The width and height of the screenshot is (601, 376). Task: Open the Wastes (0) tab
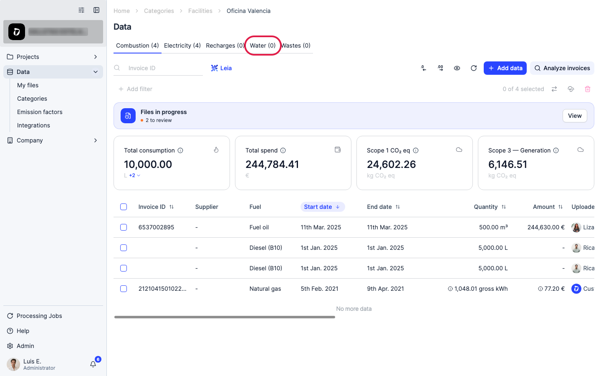(296, 46)
